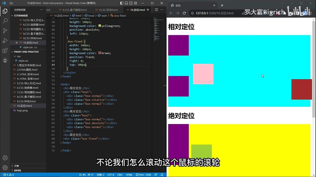
Task: Open 1.常见文本标签.html file
Action: coord(29,65)
